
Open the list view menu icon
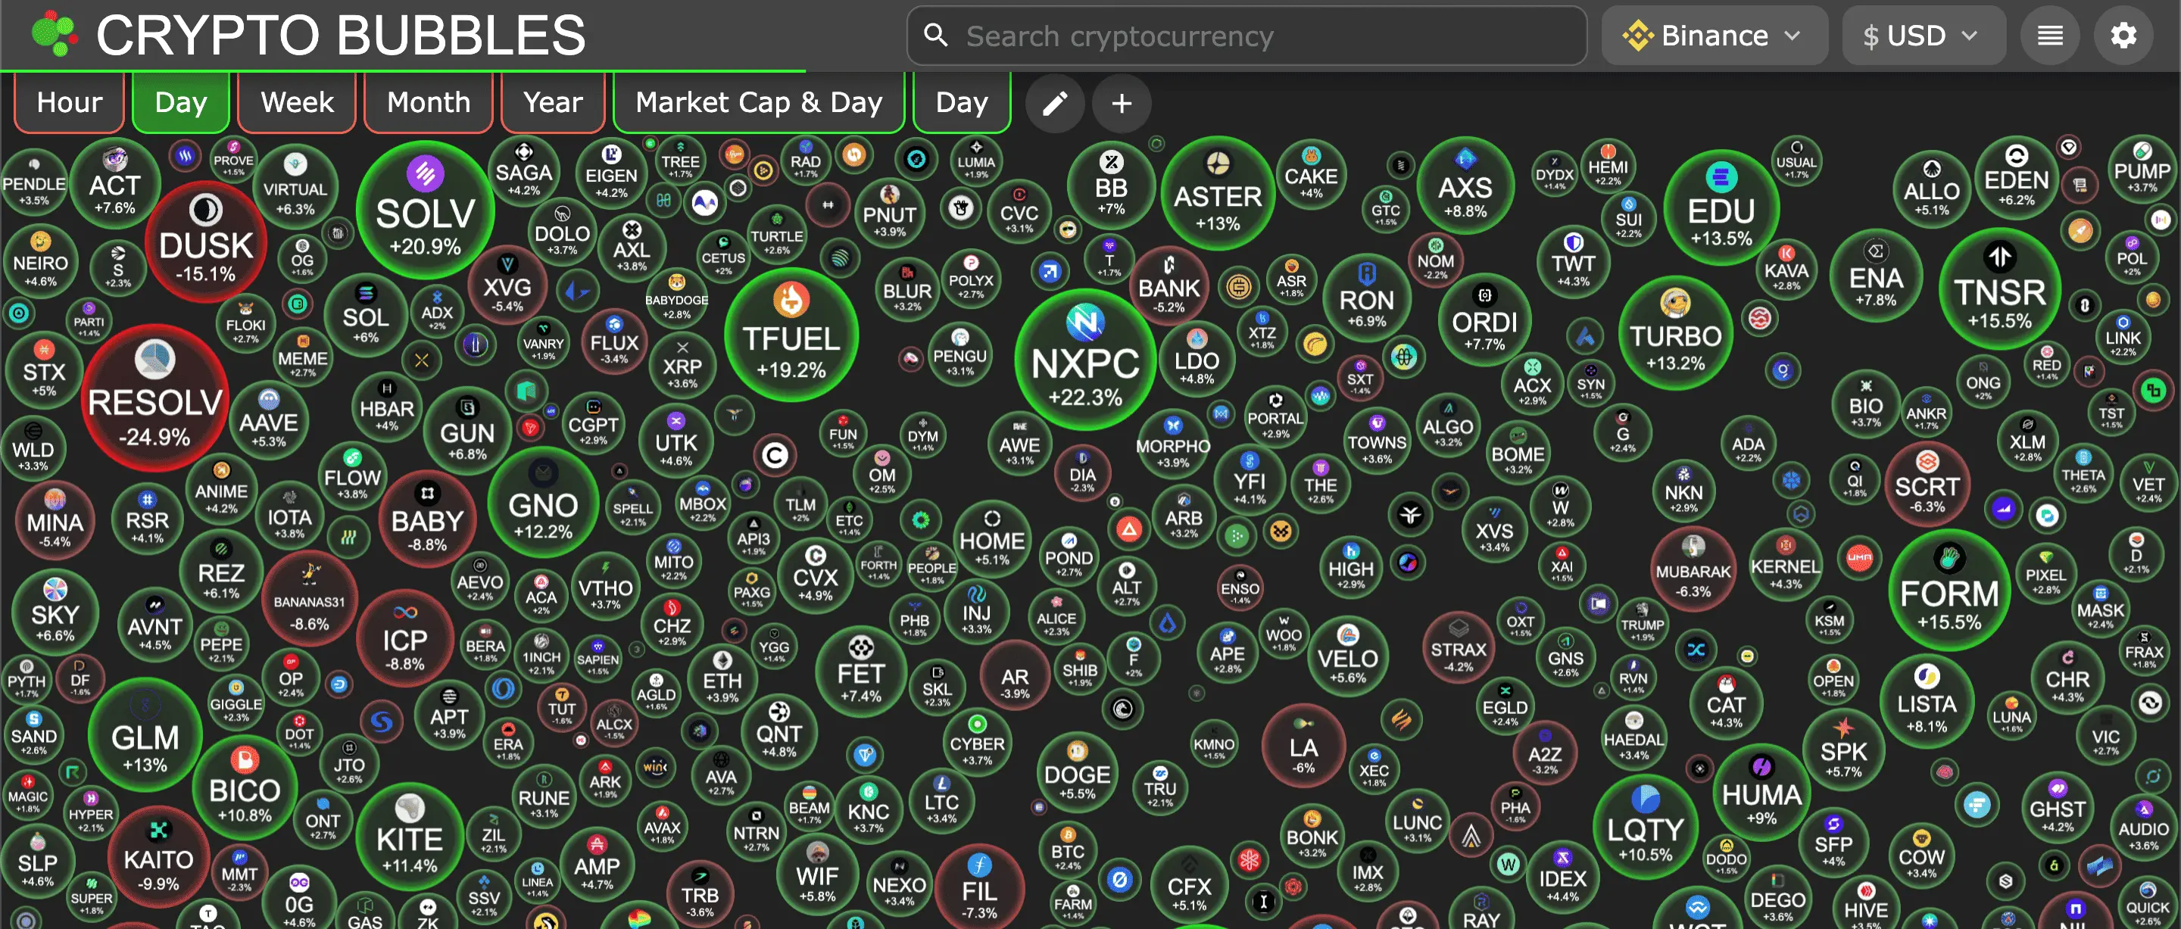(2050, 36)
